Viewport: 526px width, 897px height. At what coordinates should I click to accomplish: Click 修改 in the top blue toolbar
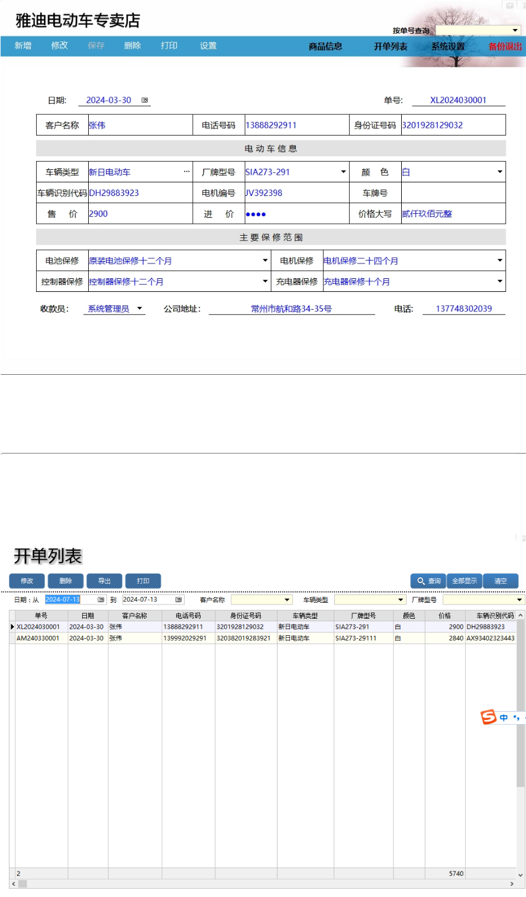60,46
